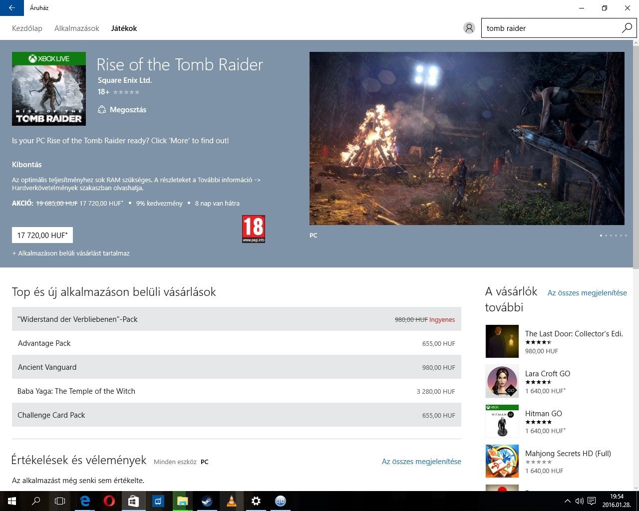639x511 pixels.
Task: Select the Ancient Vanguard add-on
Action: (x=237, y=367)
